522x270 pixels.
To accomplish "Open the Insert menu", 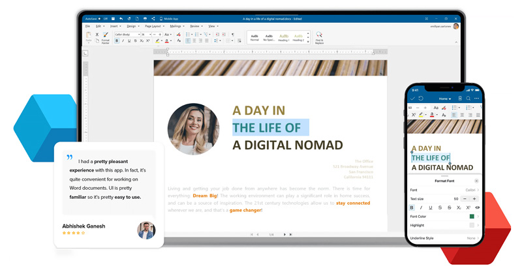I will [x=115, y=26].
